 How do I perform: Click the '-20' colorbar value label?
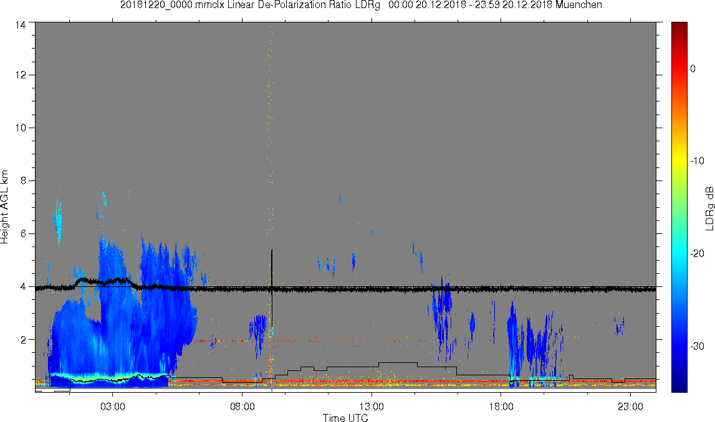697,253
